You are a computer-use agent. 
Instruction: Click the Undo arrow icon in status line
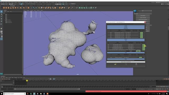pos(14,4)
